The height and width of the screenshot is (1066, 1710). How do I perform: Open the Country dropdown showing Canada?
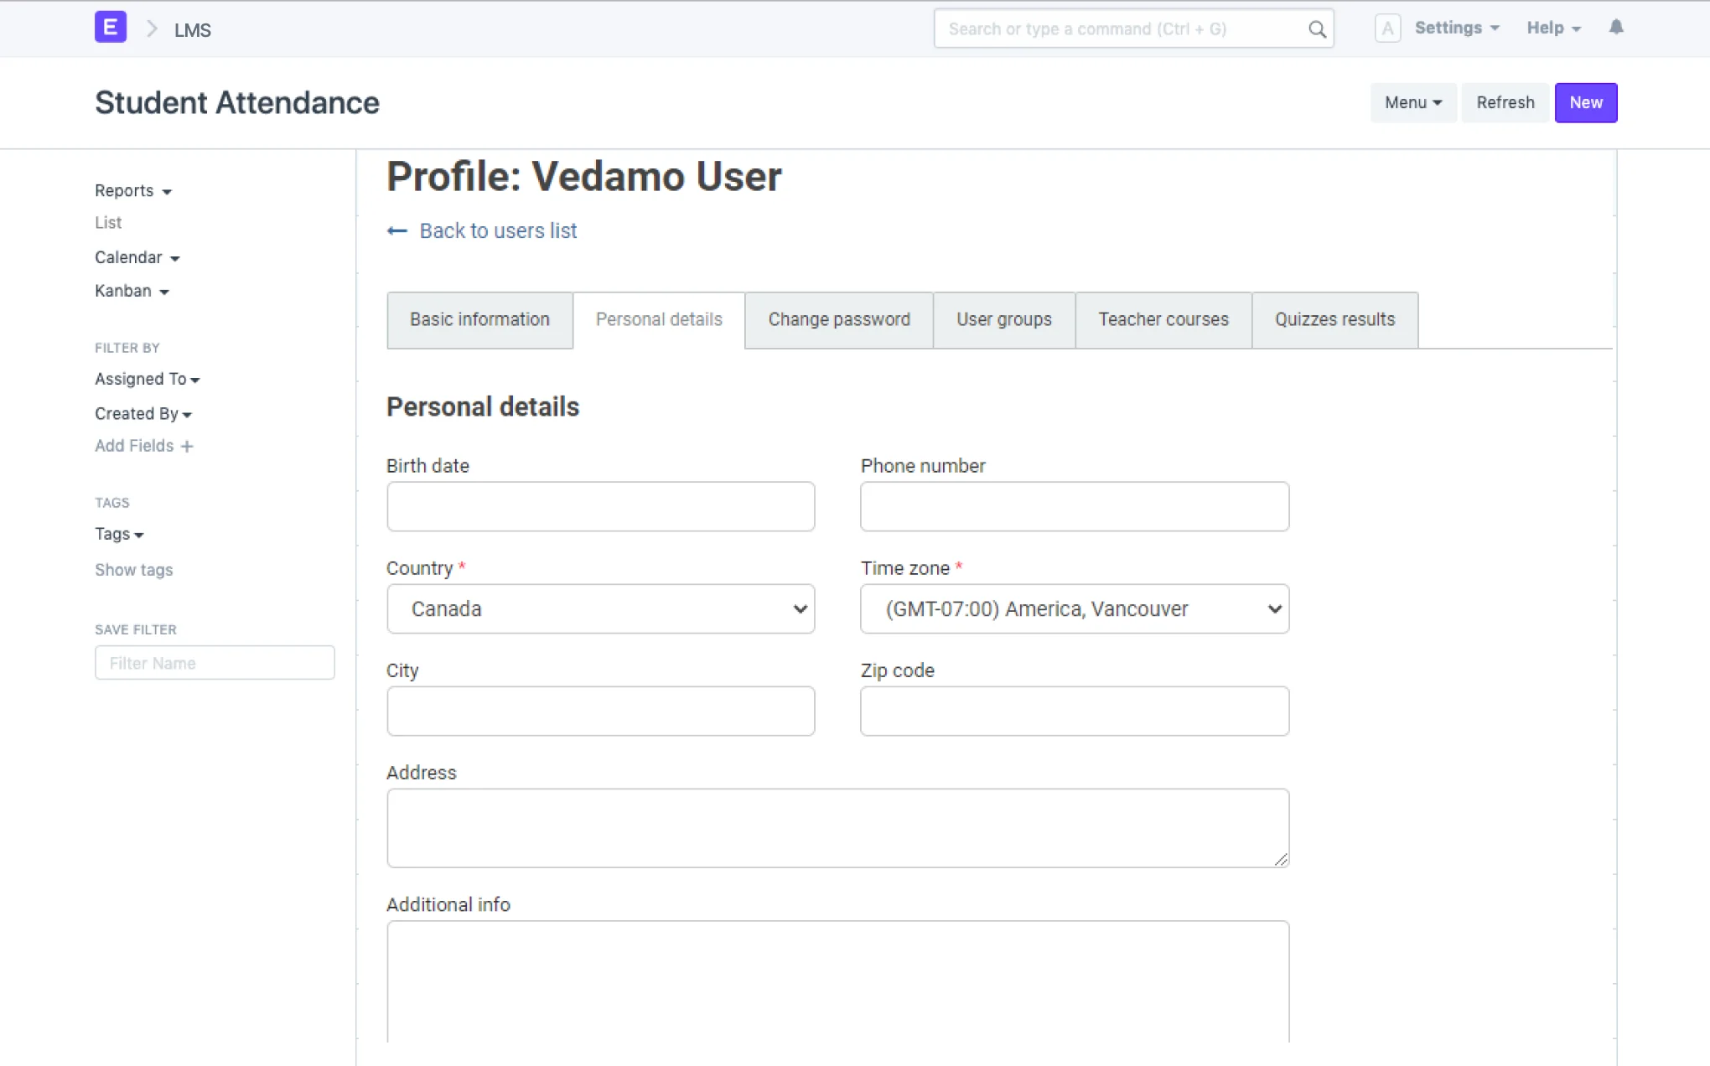pos(600,609)
